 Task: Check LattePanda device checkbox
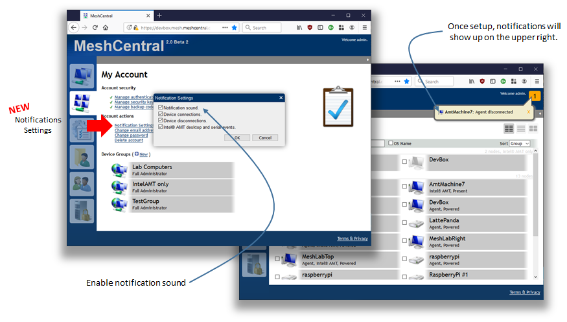(404, 223)
